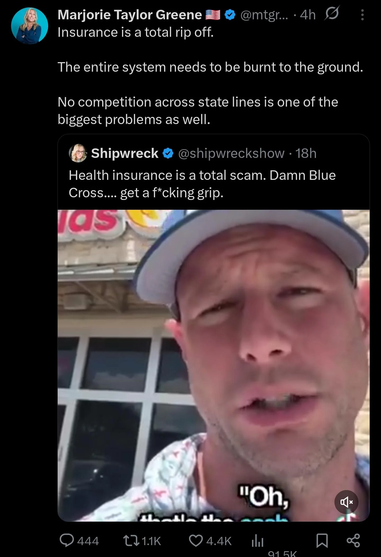Screen dimensions: 381x557
Task: Tap the Shipwreck display name
Action: (x=125, y=153)
